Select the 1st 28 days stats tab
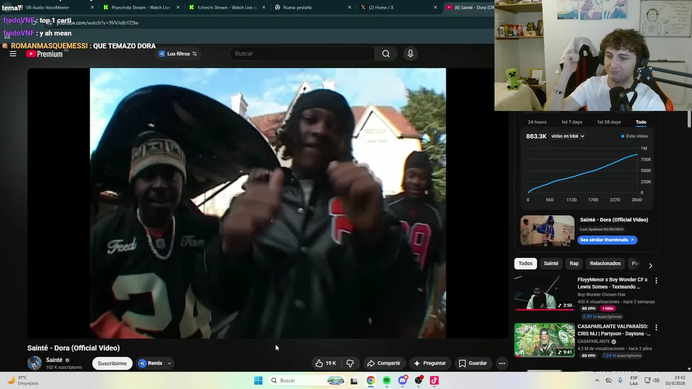 pyautogui.click(x=609, y=122)
